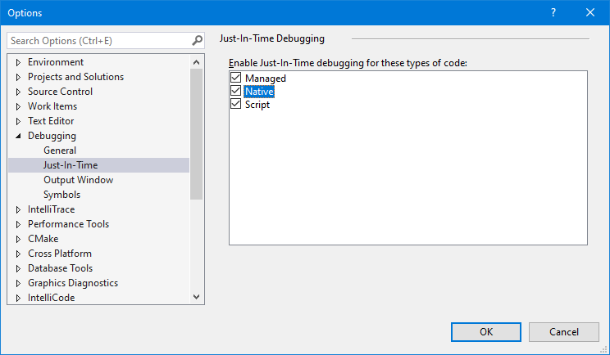
Task: Click the search magnifier icon
Action: 198,40
